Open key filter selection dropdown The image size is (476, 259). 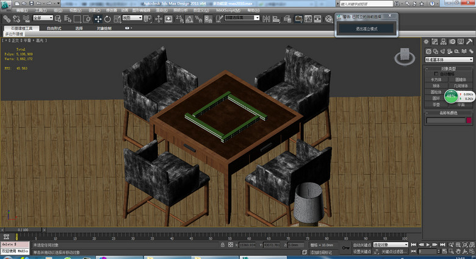[391, 245]
